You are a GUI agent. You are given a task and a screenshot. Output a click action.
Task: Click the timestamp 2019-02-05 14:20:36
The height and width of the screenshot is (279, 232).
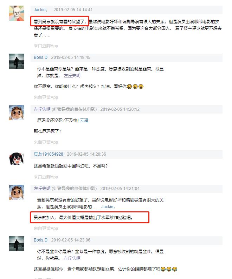coord(86,154)
